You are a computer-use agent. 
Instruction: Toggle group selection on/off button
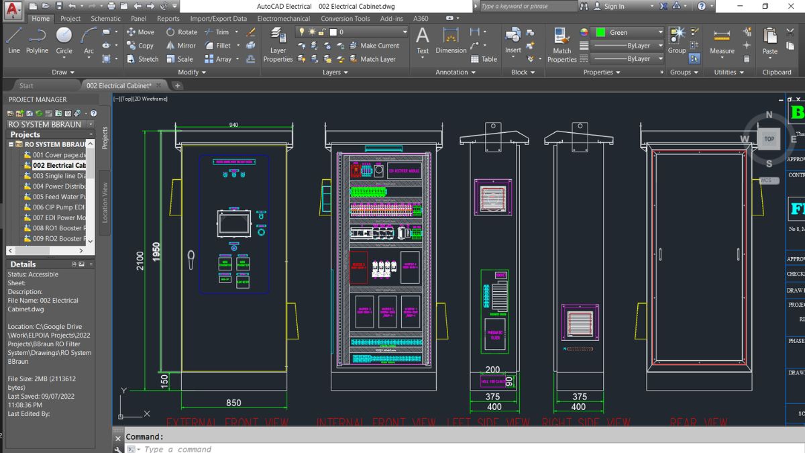point(694,59)
